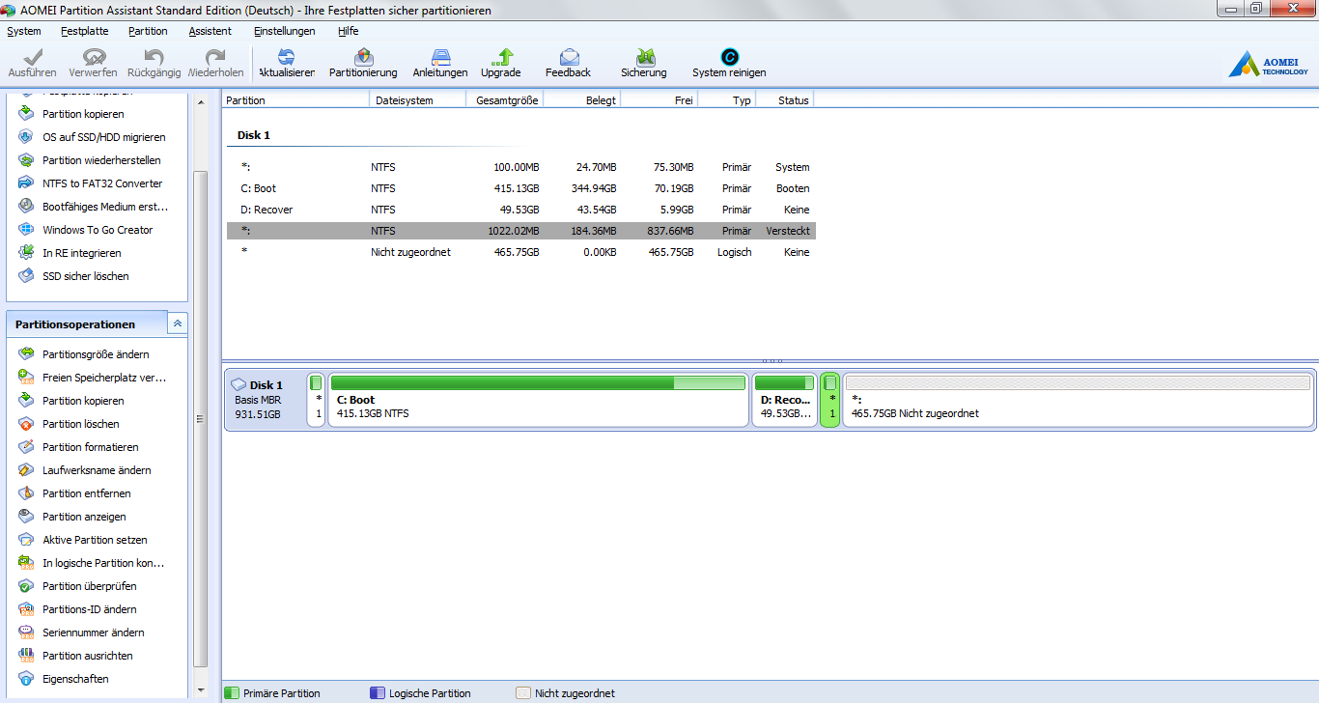The width and height of the screenshot is (1319, 703).
Task: Choose Partitionsgröße ändern in the sidebar
Action: click(x=96, y=354)
